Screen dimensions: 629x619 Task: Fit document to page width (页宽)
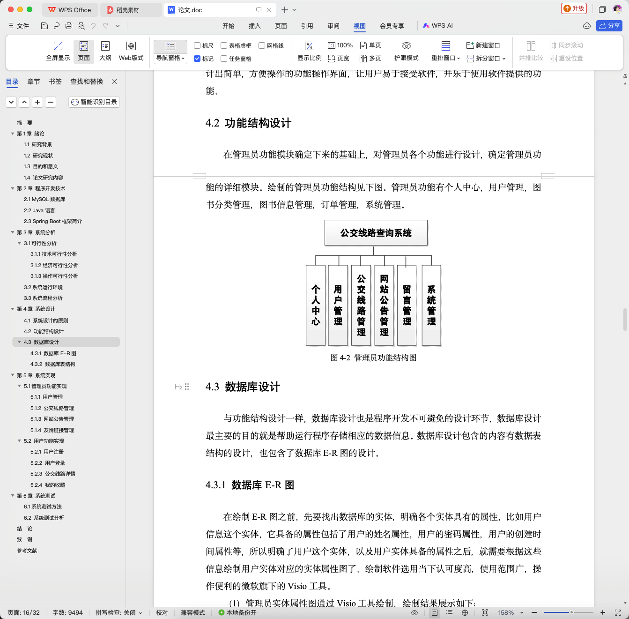coord(339,59)
